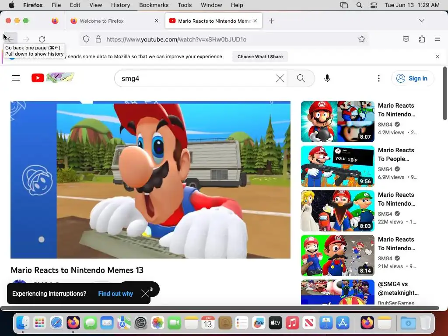Open the File menu

(x=56, y=5)
